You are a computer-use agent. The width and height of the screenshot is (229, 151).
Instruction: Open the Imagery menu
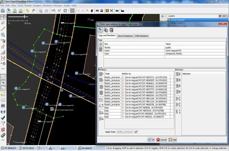coord(37,5)
